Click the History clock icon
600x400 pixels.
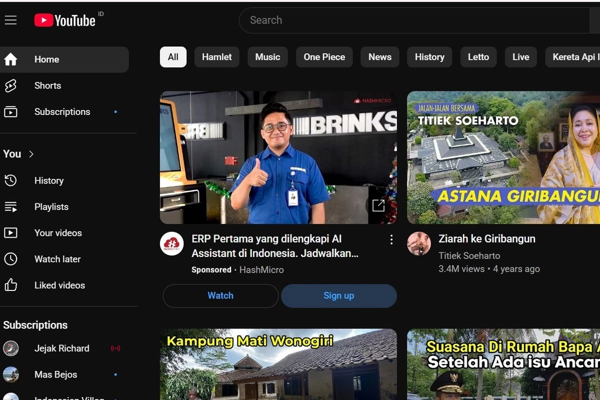(10, 180)
